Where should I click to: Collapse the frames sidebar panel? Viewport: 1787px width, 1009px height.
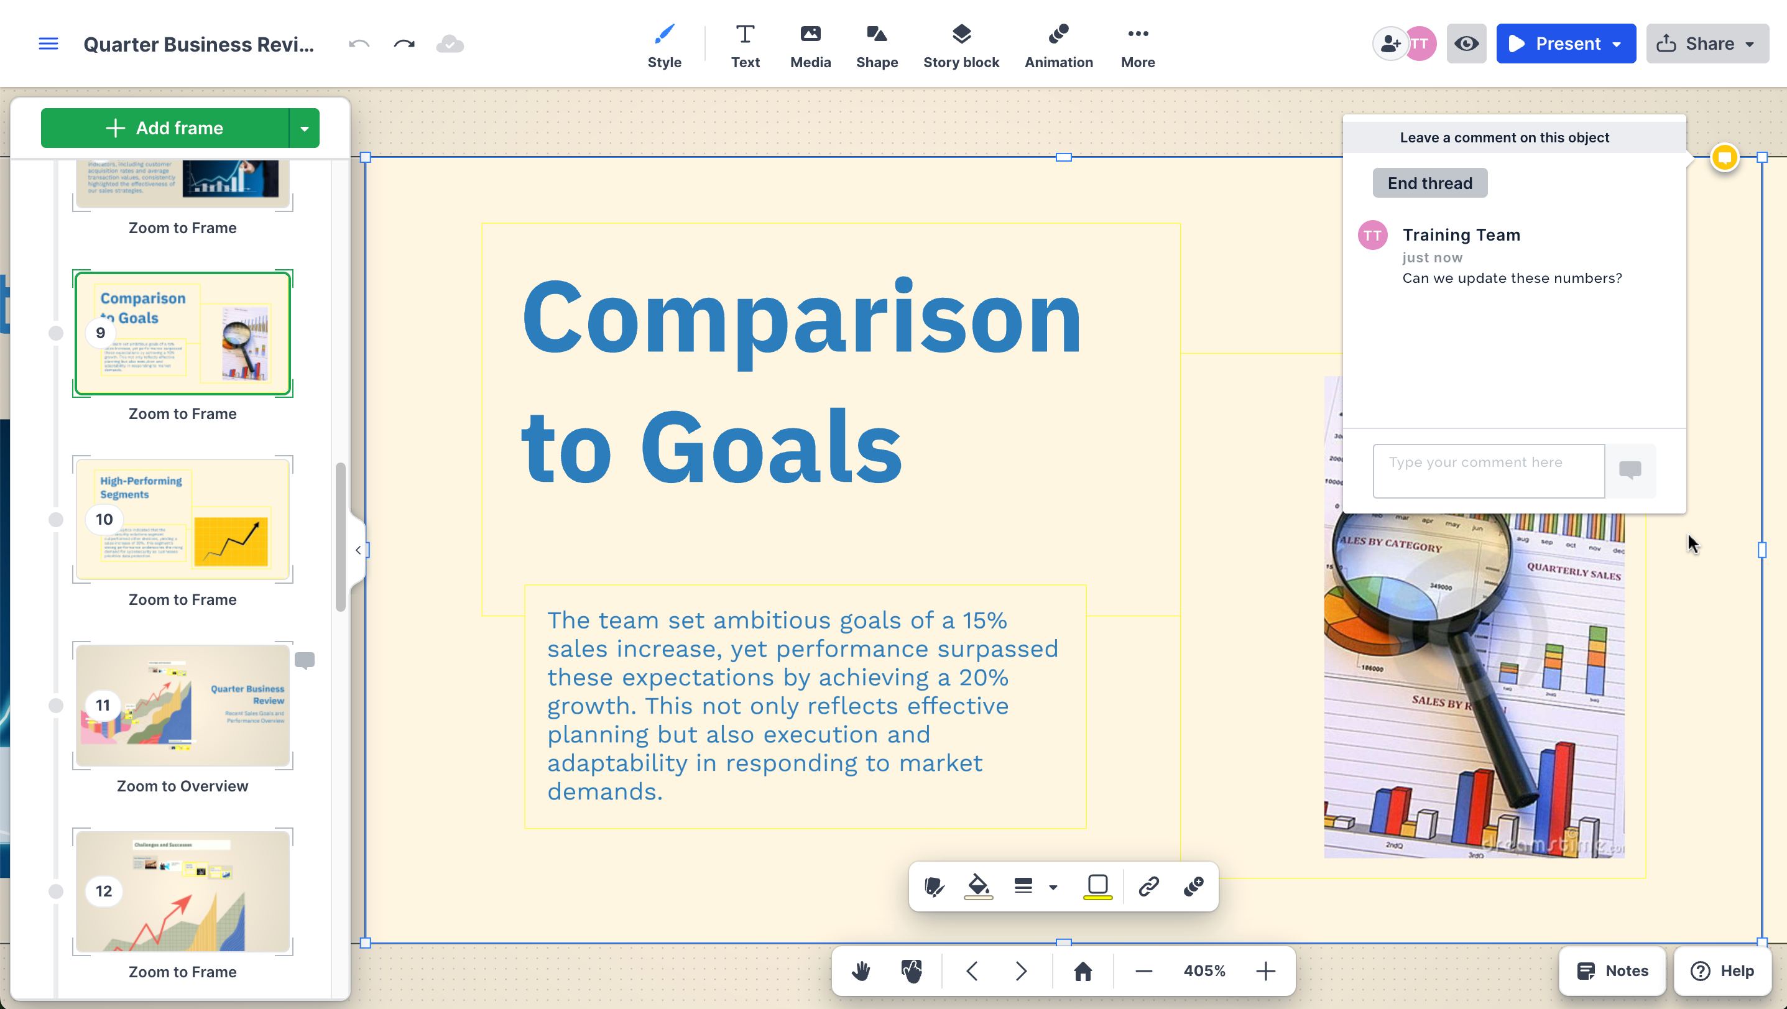point(358,550)
